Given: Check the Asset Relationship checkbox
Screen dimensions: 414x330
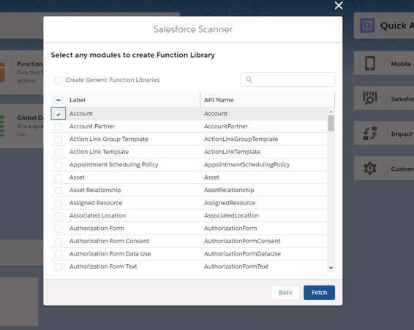Looking at the screenshot, I should coord(59,191).
